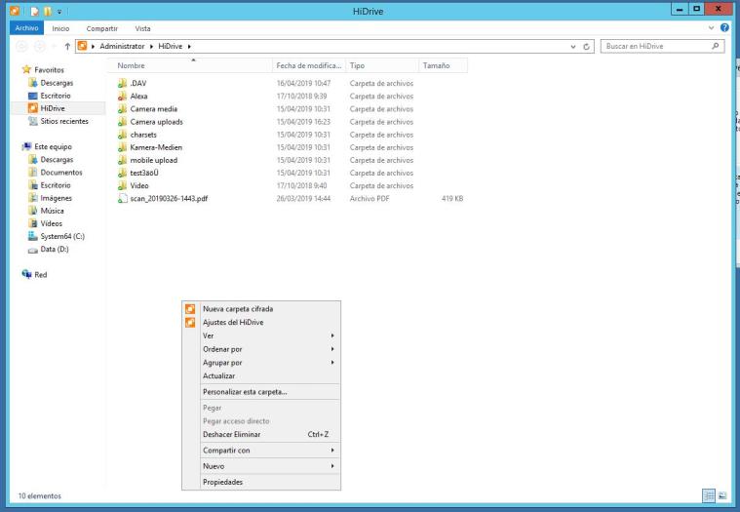Select HiDrive in navigation pane
Image resolution: width=740 pixels, height=512 pixels.
(x=53, y=108)
